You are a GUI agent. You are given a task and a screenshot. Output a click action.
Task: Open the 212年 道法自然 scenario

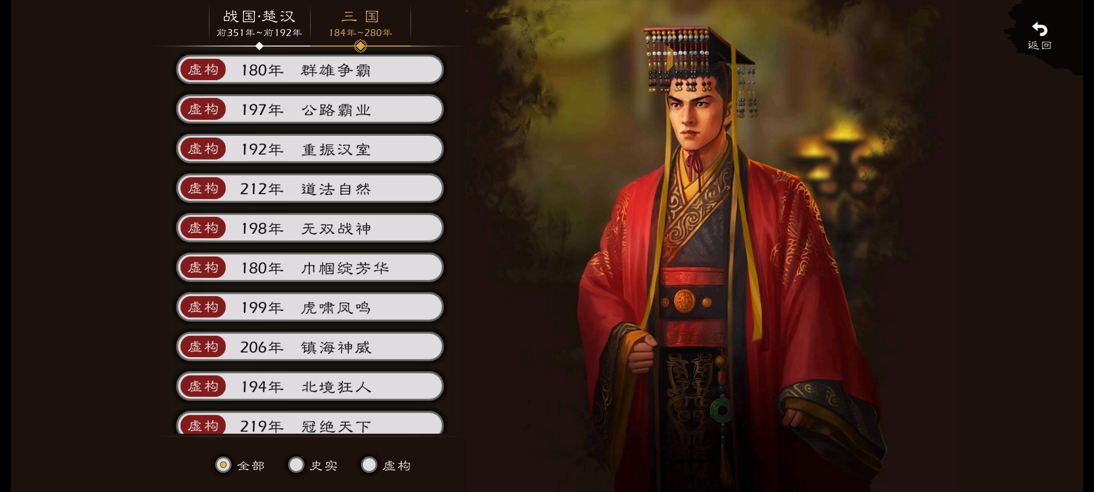310,189
